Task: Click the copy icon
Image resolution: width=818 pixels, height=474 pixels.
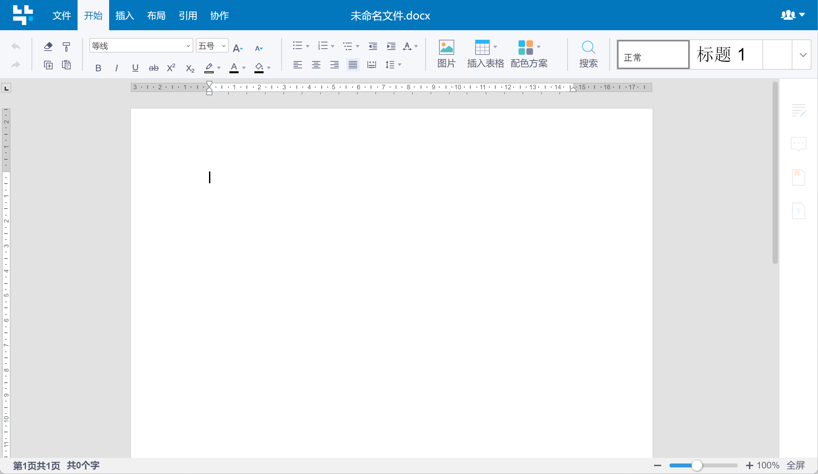Action: pos(48,65)
